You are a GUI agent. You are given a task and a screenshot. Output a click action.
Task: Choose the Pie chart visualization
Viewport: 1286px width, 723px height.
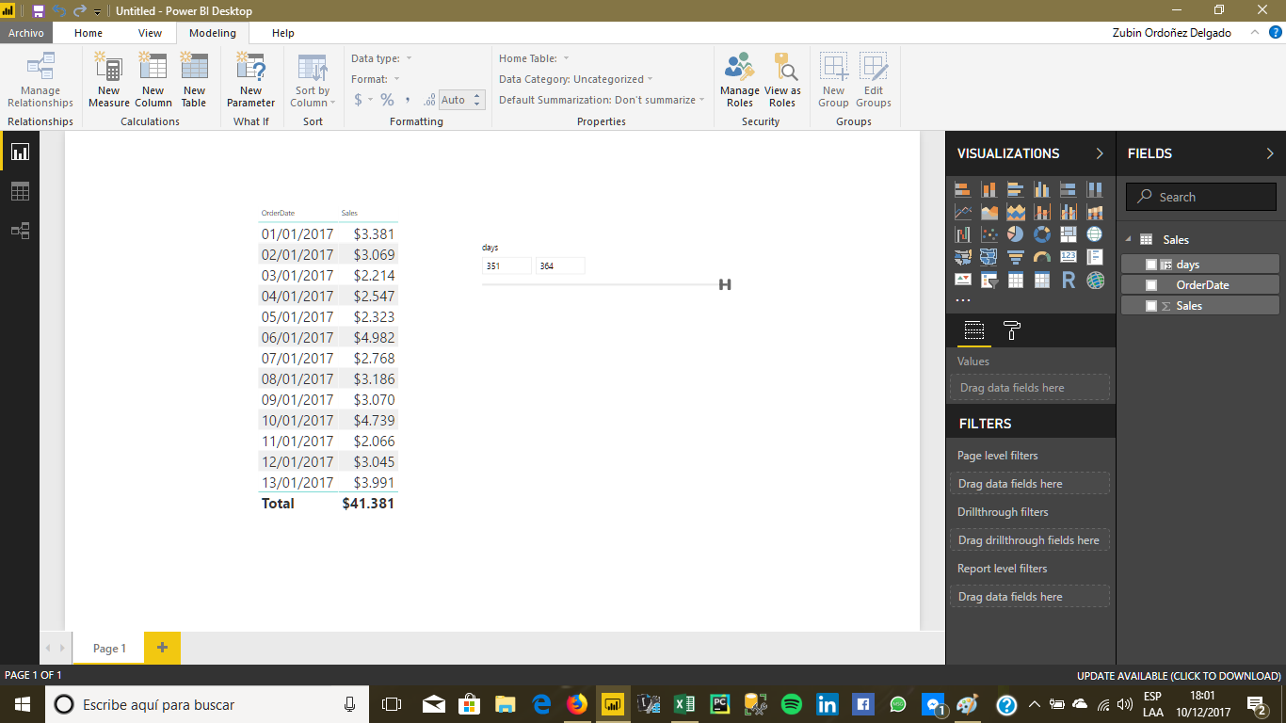1015,233
